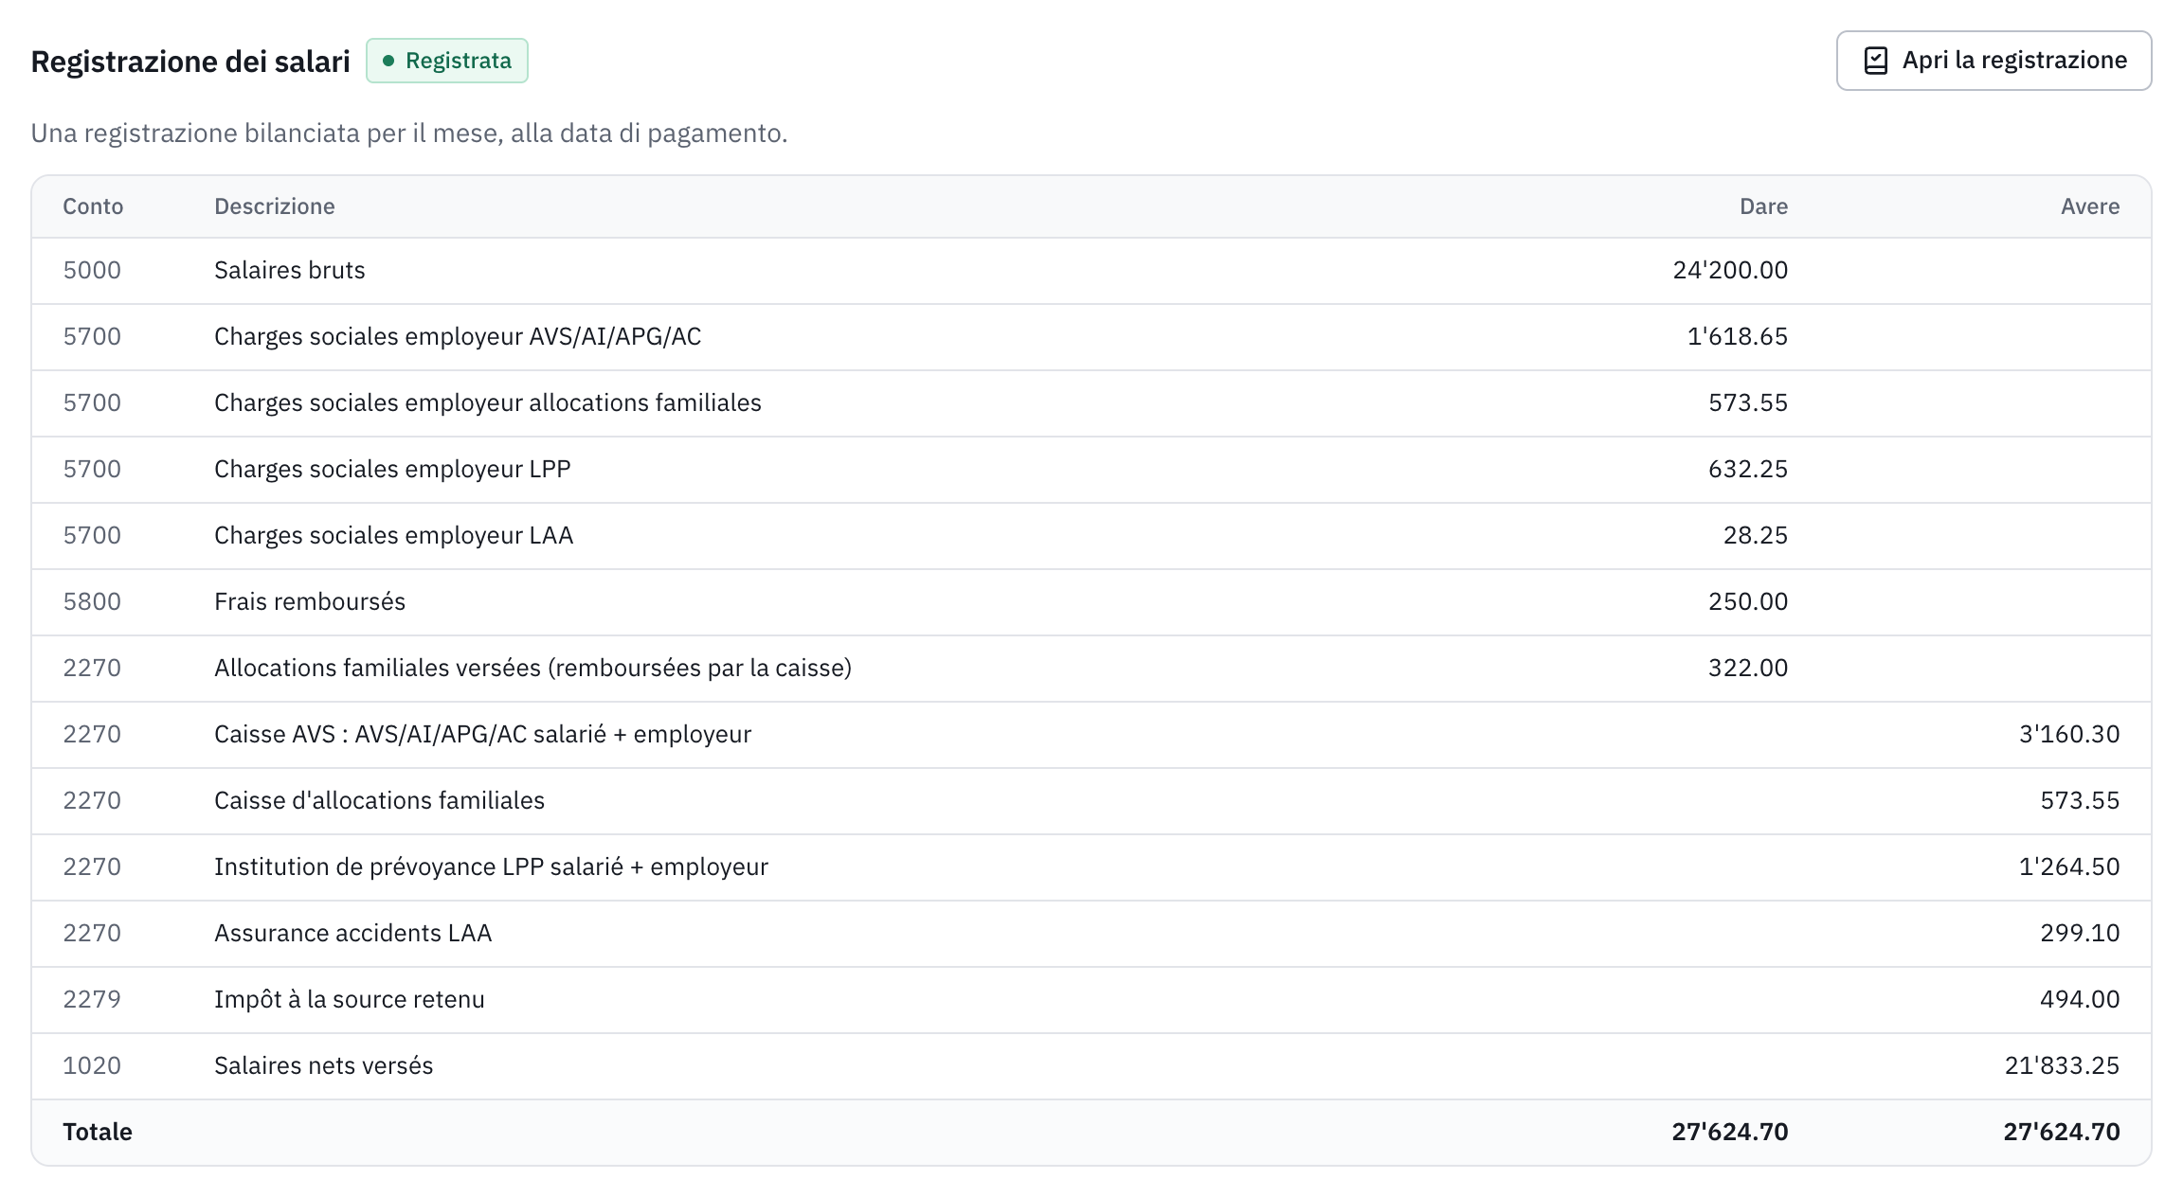Click account number 1020

coord(92,1065)
